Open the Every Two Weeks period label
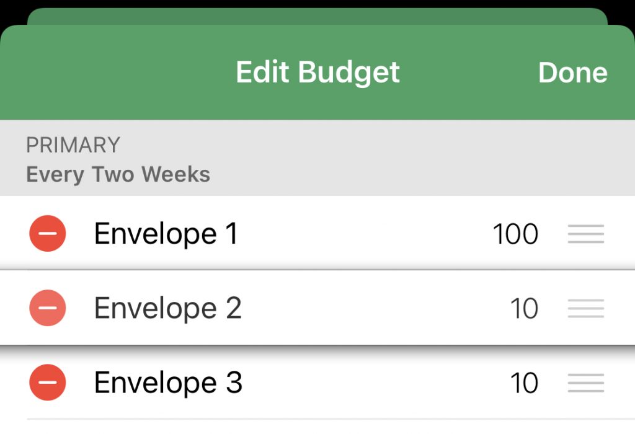Viewport: 635px width, 434px height. pos(118,174)
